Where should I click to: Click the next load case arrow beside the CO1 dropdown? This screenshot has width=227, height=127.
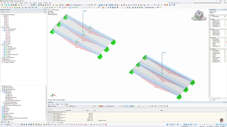click(90, 5)
